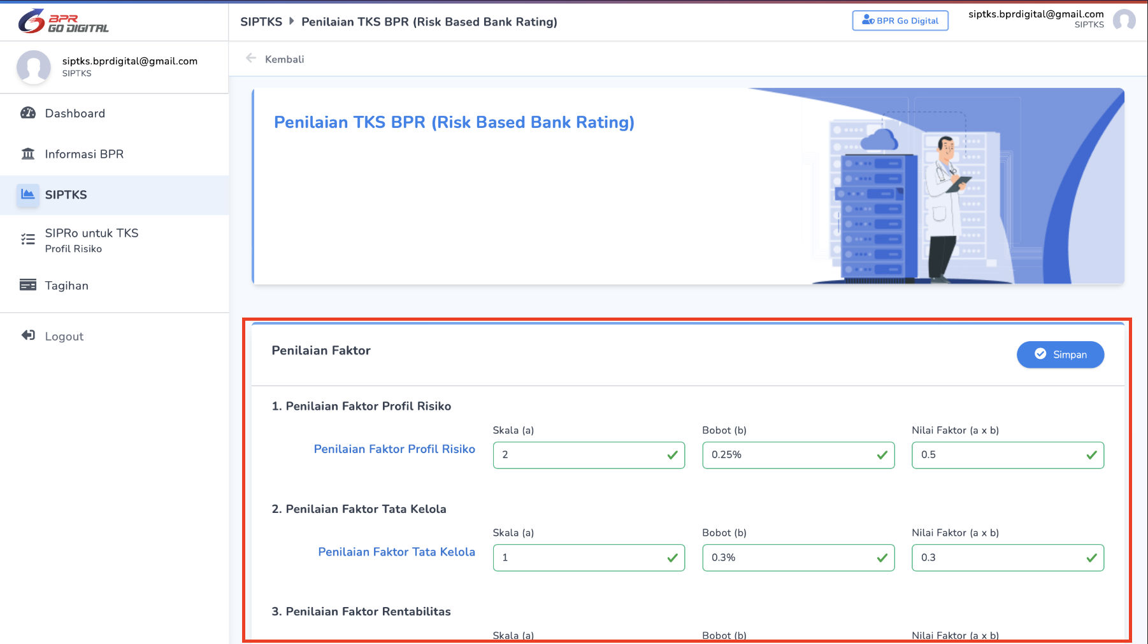Image resolution: width=1148 pixels, height=644 pixels.
Task: Click the heading 2. Penilaian Faktor Tata Kelola
Action: click(x=359, y=509)
